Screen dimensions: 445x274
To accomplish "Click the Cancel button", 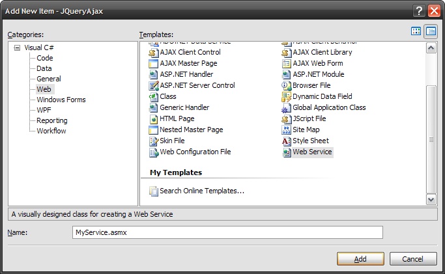I will pos(413,258).
